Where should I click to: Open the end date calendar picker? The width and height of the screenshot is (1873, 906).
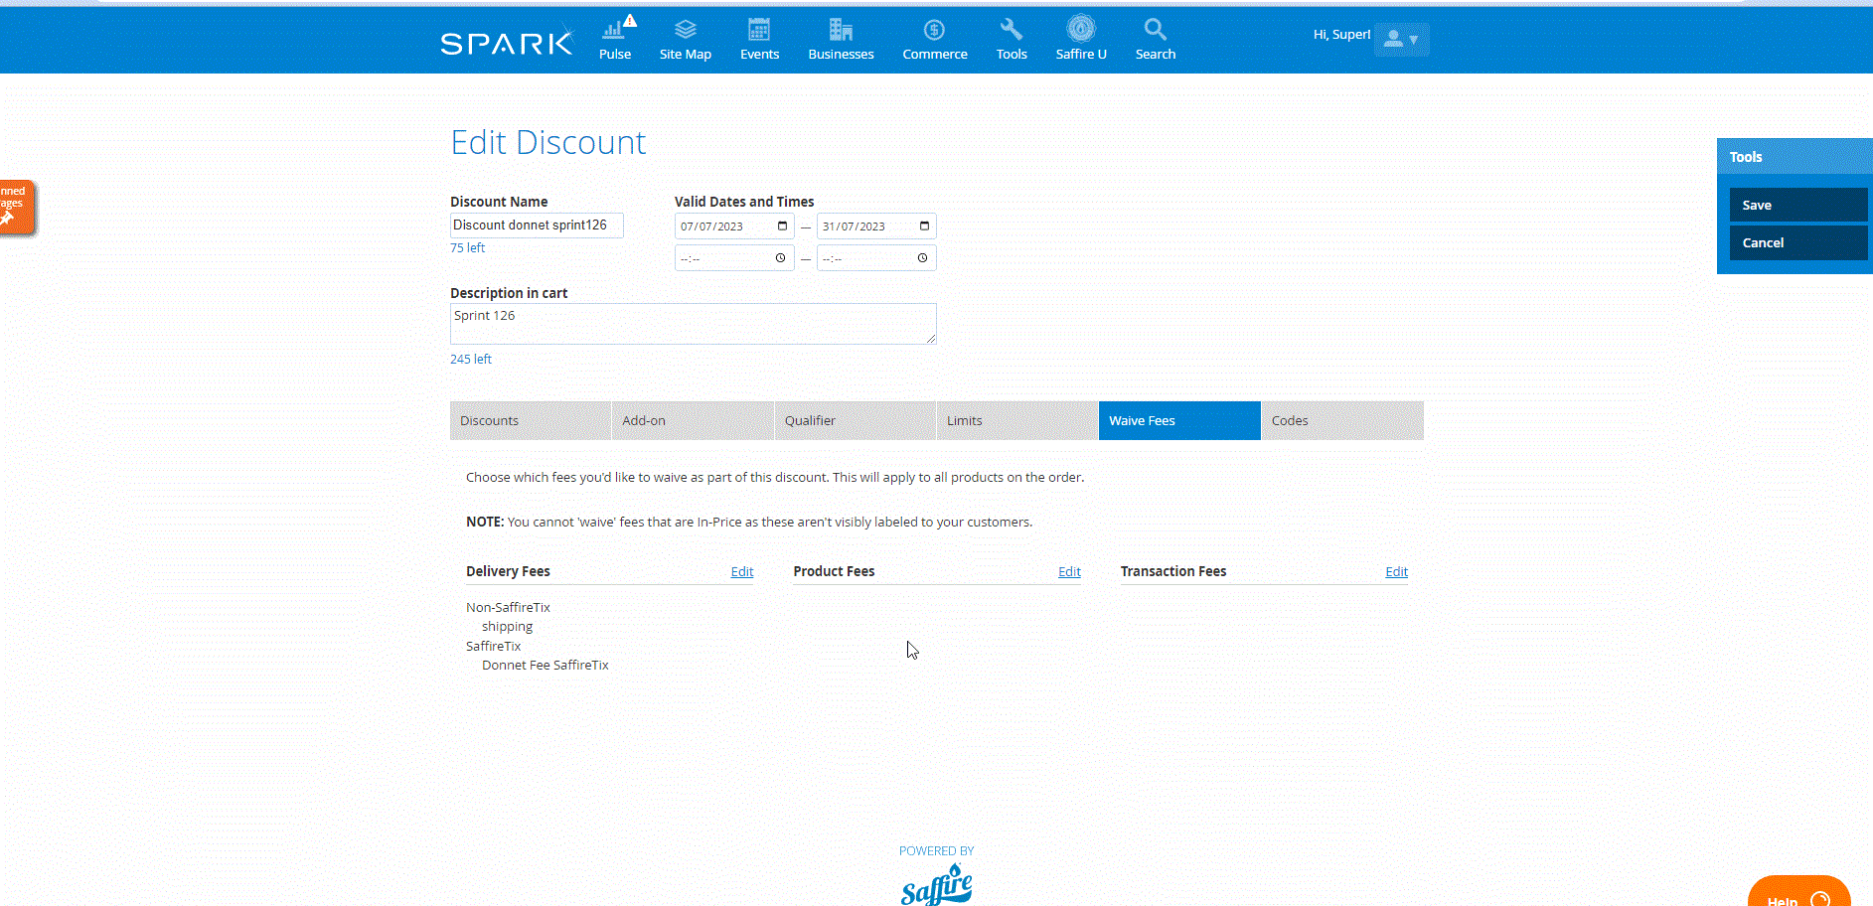(x=924, y=226)
